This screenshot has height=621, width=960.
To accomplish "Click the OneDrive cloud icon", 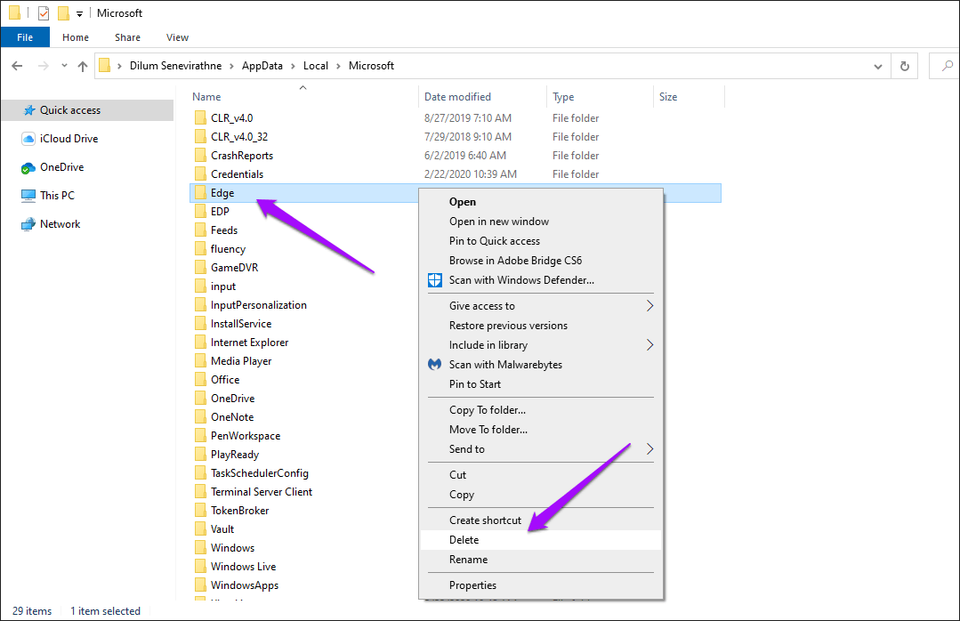I will (28, 168).
